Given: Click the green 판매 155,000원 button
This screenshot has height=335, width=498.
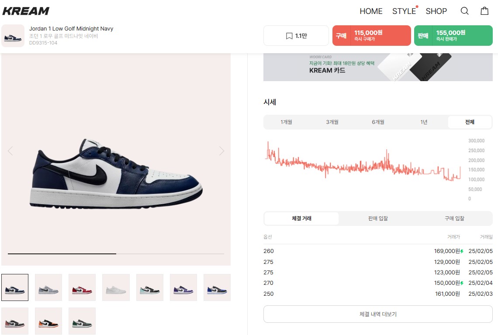Looking at the screenshot, I should [x=453, y=35].
